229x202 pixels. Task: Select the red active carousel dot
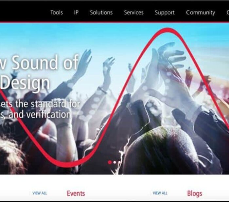click(x=110, y=162)
